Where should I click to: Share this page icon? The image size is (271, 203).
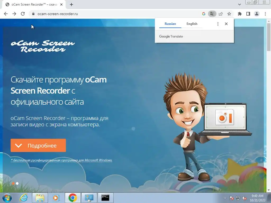pyautogui.click(x=221, y=14)
